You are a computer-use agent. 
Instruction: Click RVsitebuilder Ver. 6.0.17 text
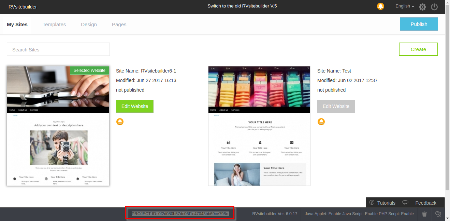275,214
